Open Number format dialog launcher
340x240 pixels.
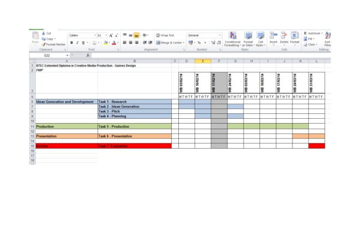click(220, 50)
